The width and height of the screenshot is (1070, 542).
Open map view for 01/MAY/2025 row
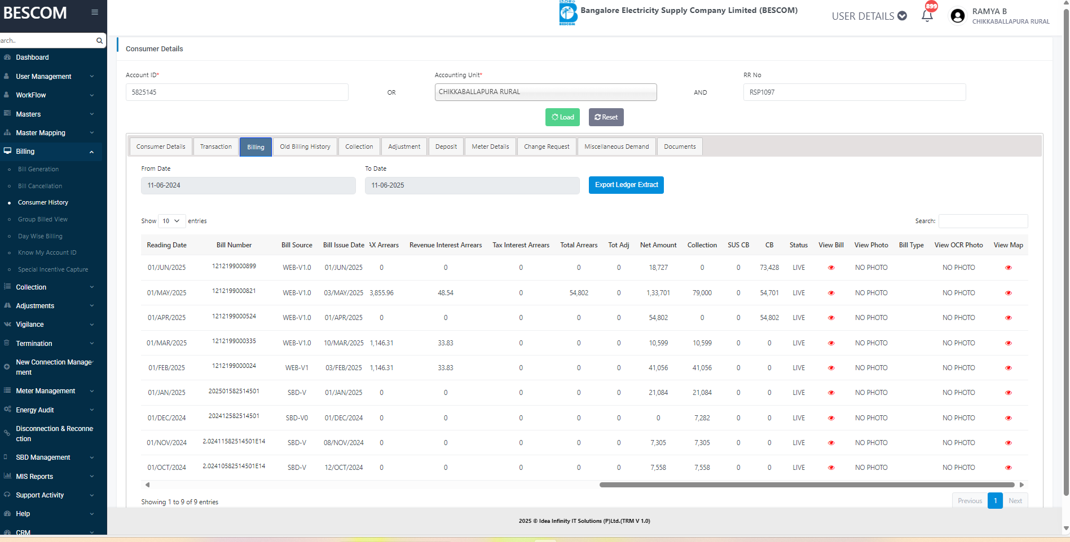pos(1009,293)
